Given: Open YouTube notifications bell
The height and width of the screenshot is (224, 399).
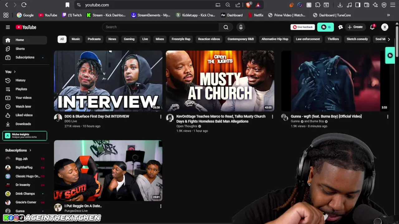Looking at the screenshot, I should [x=372, y=27].
